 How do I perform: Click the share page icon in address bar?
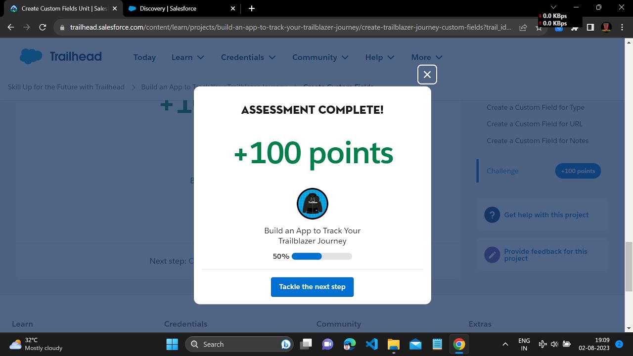click(523, 28)
